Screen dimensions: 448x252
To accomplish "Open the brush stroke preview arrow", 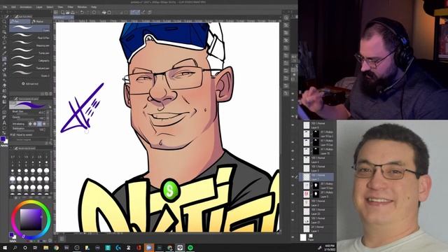I will (x=50, y=106).
